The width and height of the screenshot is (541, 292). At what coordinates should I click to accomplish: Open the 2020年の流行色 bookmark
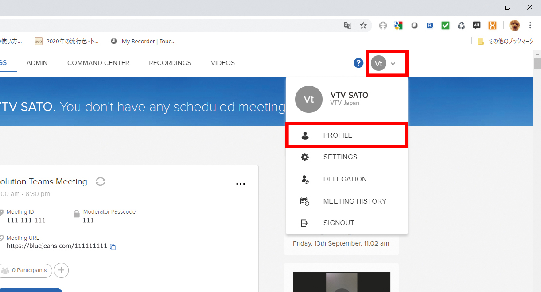pyautogui.click(x=67, y=41)
